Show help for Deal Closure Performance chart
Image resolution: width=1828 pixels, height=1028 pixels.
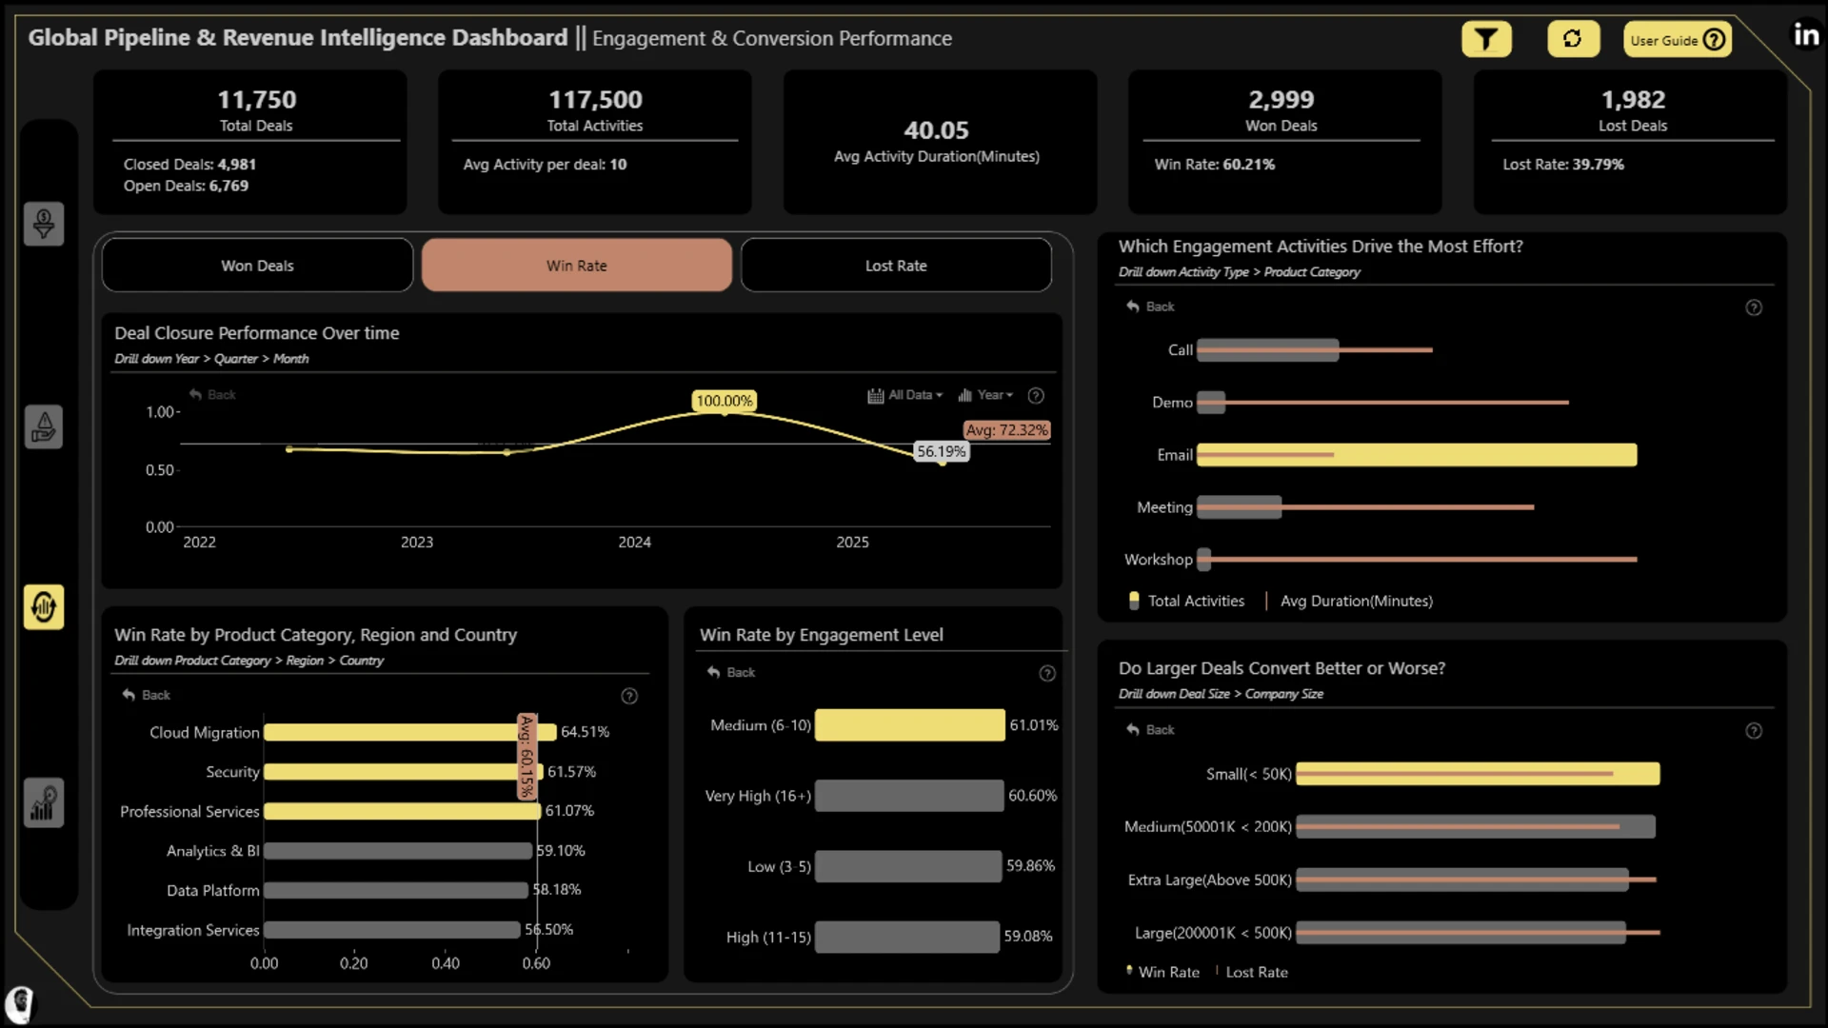[1036, 396]
